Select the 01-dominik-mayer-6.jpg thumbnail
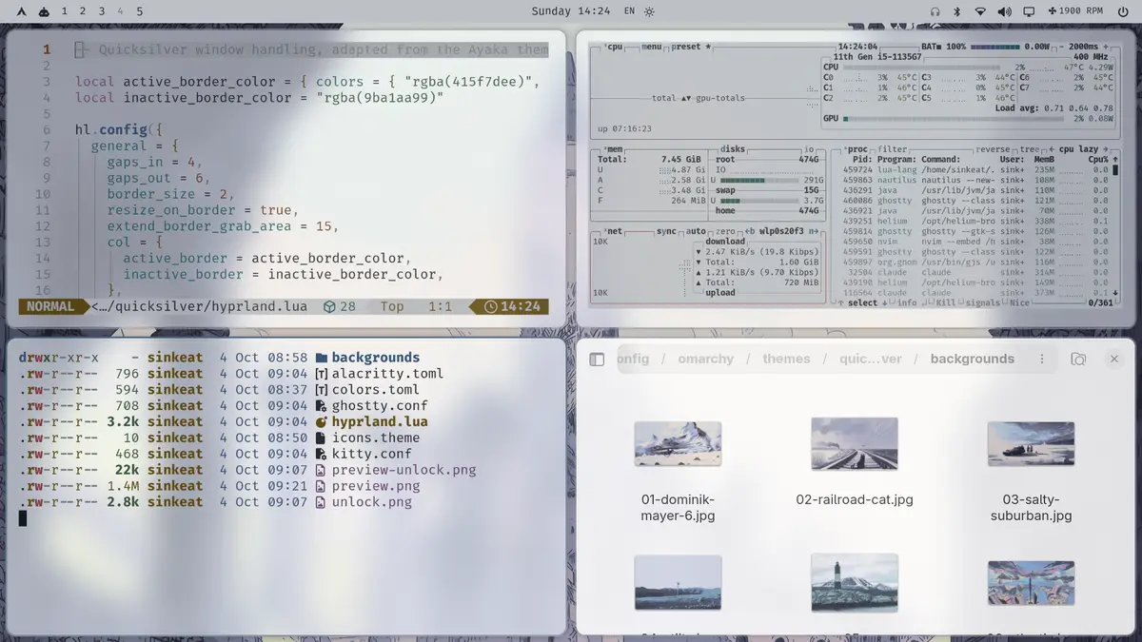The width and height of the screenshot is (1142, 642). pos(678,443)
